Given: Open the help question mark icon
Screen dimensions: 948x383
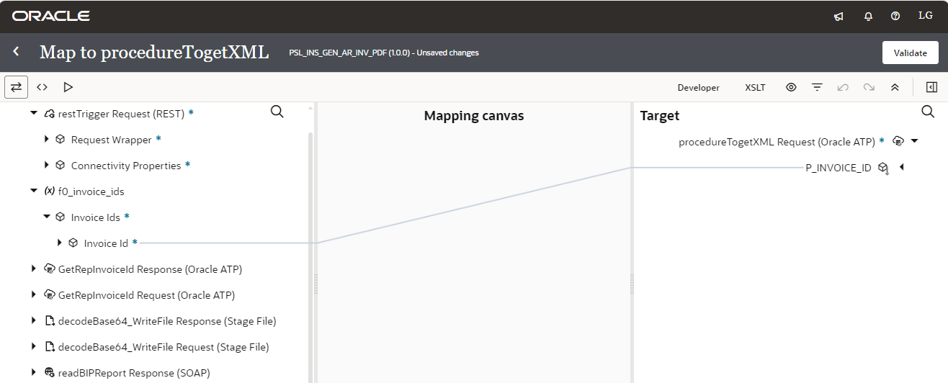Looking at the screenshot, I should [x=895, y=17].
